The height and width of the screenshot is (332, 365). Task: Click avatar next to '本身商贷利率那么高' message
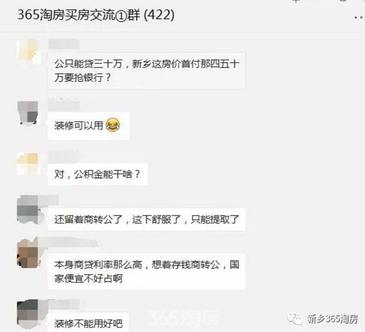click(28, 254)
